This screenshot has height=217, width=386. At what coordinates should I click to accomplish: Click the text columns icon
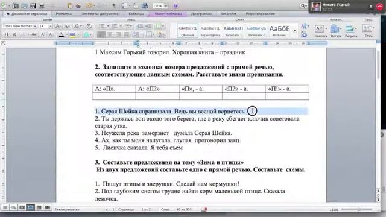click(x=159, y=26)
